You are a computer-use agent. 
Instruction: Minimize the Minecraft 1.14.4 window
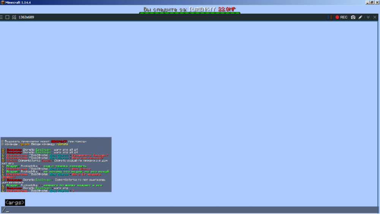click(x=367, y=2)
